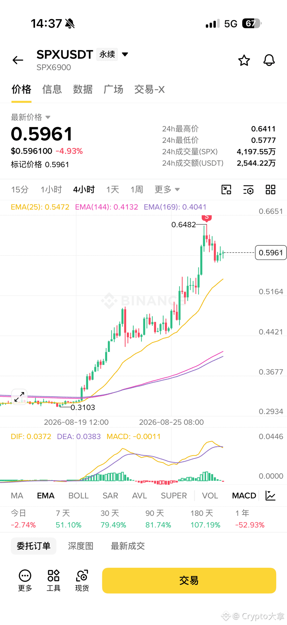Image resolution: width=287 pixels, height=625 pixels.
Task: Tap the 90 天 81.74% performance
Action: coord(158,519)
